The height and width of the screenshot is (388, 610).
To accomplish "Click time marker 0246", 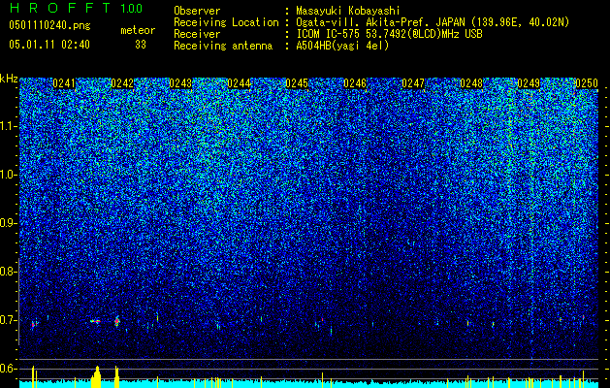I will tap(355, 83).
